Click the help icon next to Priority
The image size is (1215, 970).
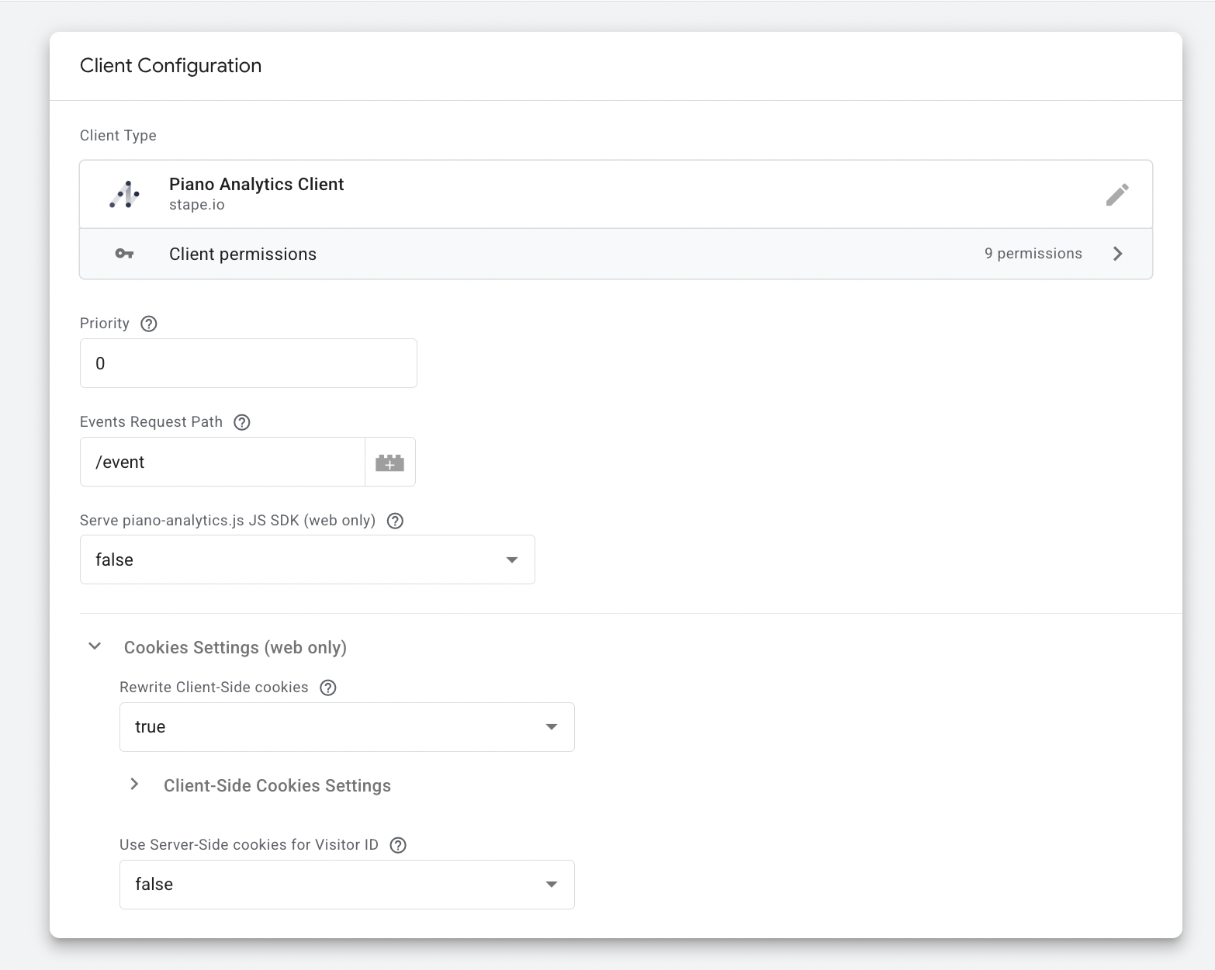149,324
